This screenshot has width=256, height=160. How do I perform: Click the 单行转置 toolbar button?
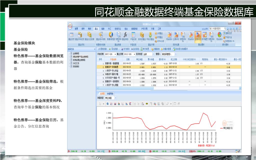pyautogui.click(x=145, y=49)
